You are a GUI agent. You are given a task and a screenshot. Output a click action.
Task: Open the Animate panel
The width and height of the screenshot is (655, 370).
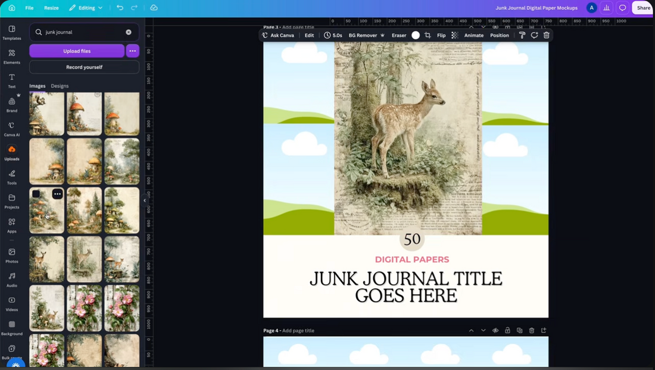[474, 36]
